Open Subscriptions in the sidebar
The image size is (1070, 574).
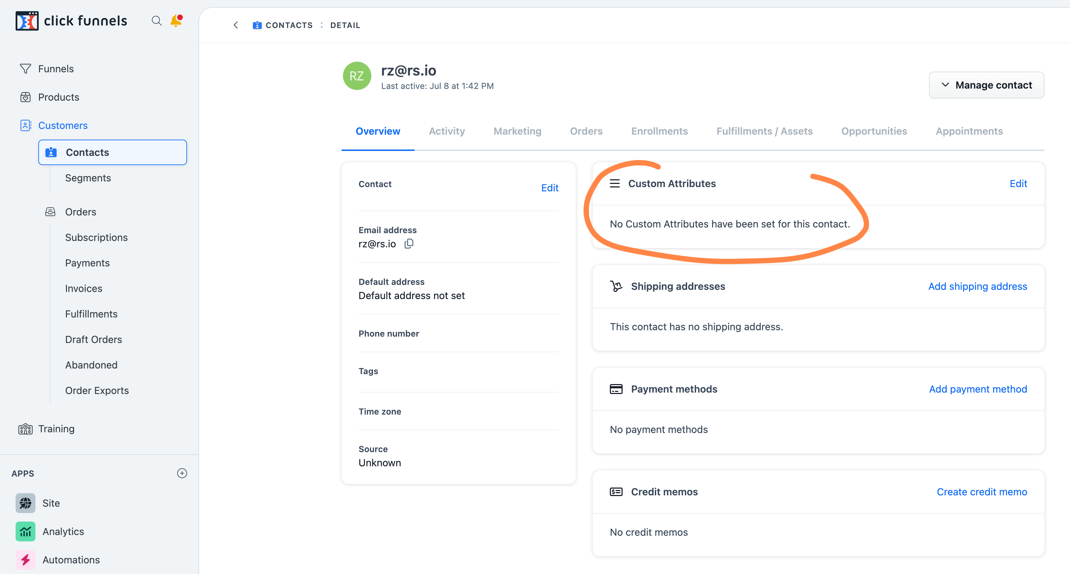pyautogui.click(x=96, y=238)
